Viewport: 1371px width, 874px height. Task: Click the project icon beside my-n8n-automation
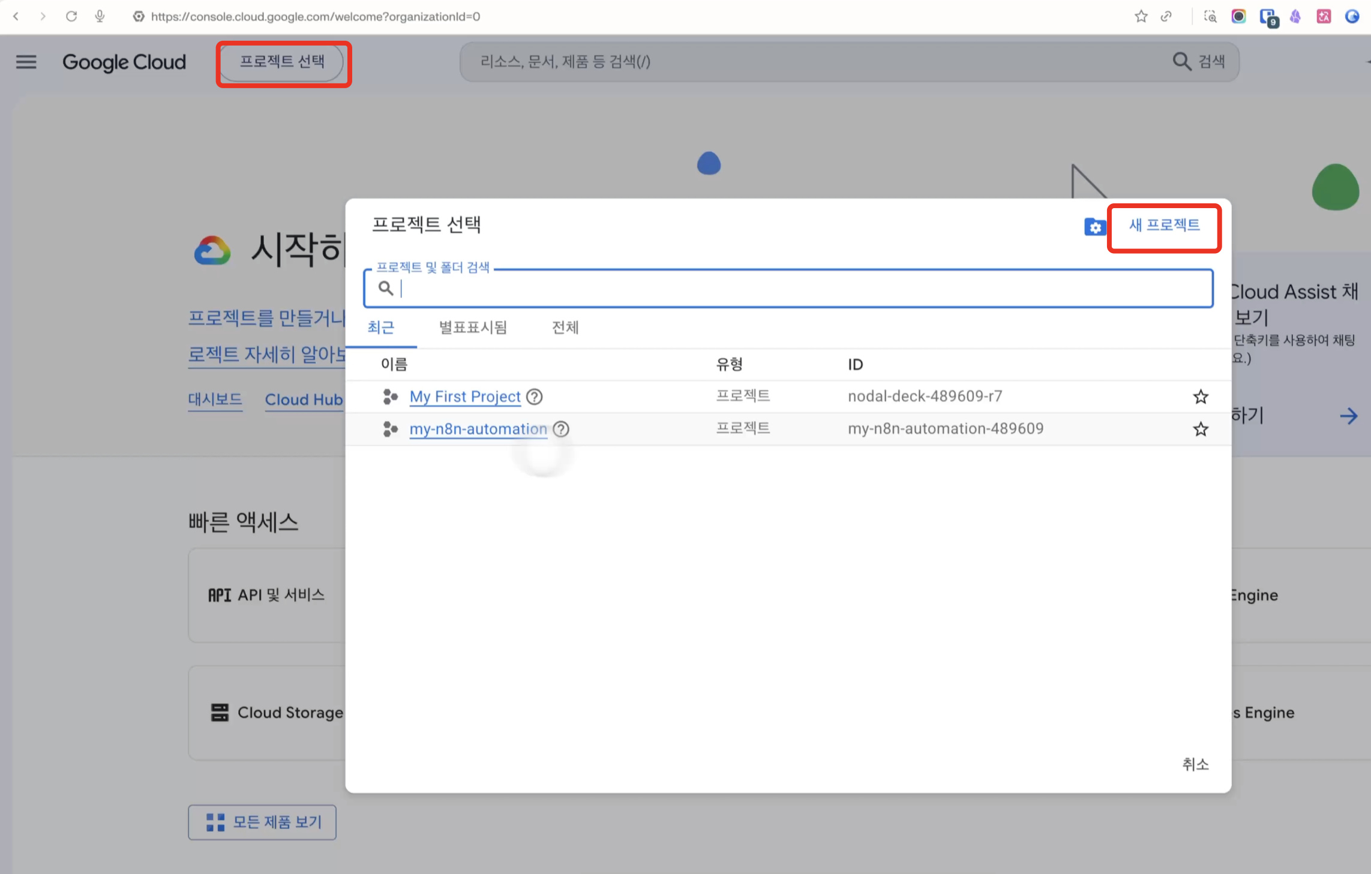coord(391,429)
